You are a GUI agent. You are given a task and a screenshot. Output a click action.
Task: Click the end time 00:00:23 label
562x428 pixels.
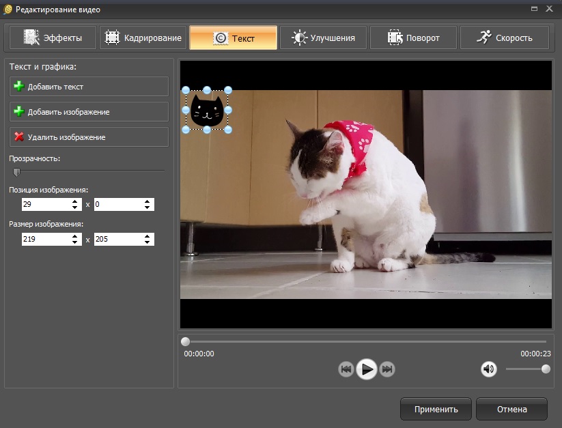tap(535, 354)
